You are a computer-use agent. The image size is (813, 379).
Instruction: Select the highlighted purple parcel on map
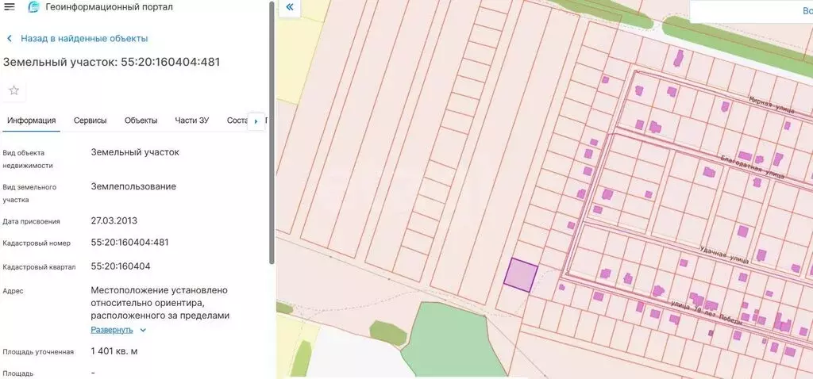point(521,274)
